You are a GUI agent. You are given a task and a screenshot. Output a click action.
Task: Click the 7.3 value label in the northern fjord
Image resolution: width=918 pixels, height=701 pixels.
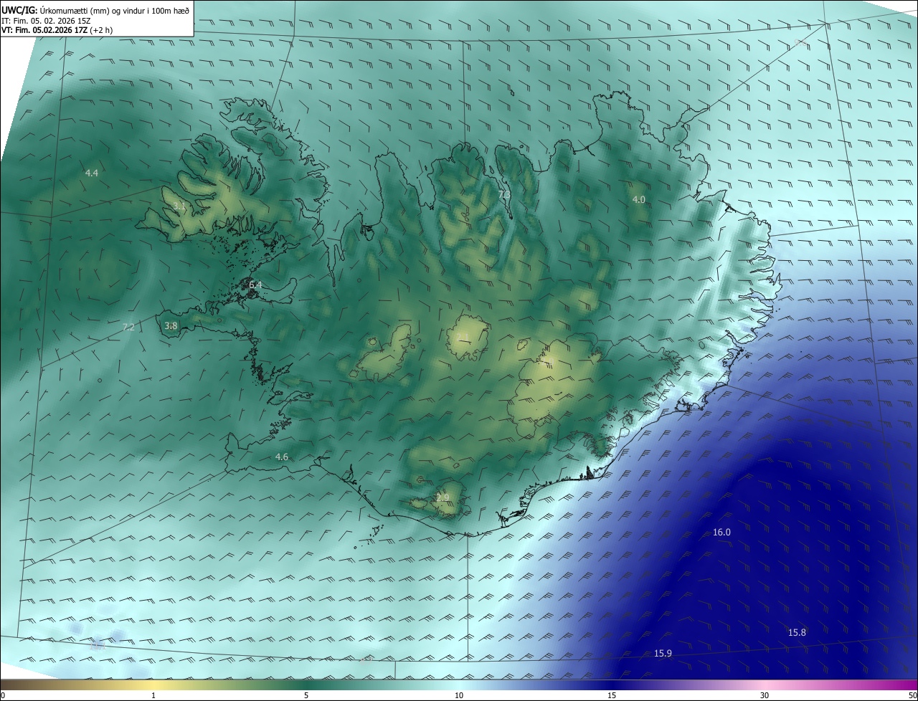[504, 194]
